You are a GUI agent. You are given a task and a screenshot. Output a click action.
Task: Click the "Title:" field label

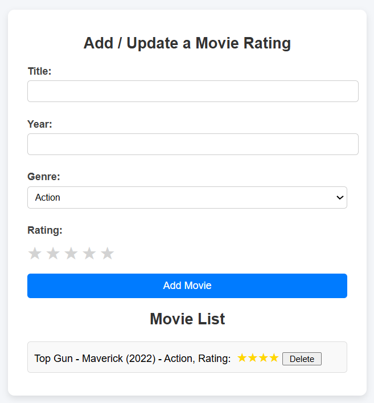tap(39, 71)
